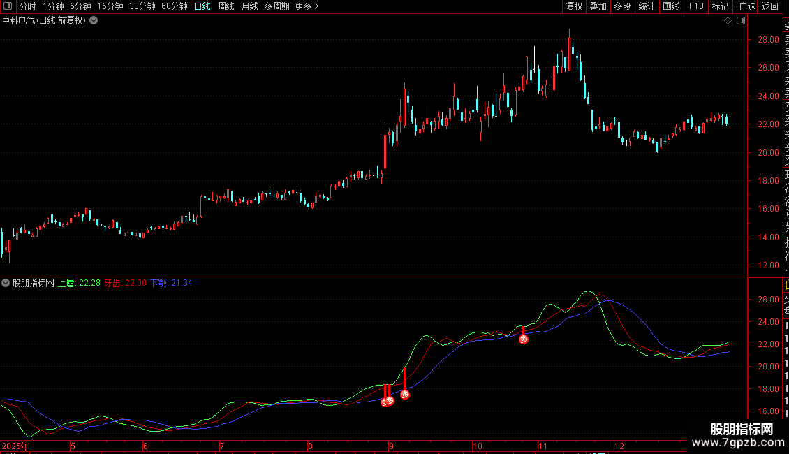Click month 9 on the time axis
Image resolution: width=789 pixels, height=454 pixels.
pos(391,446)
